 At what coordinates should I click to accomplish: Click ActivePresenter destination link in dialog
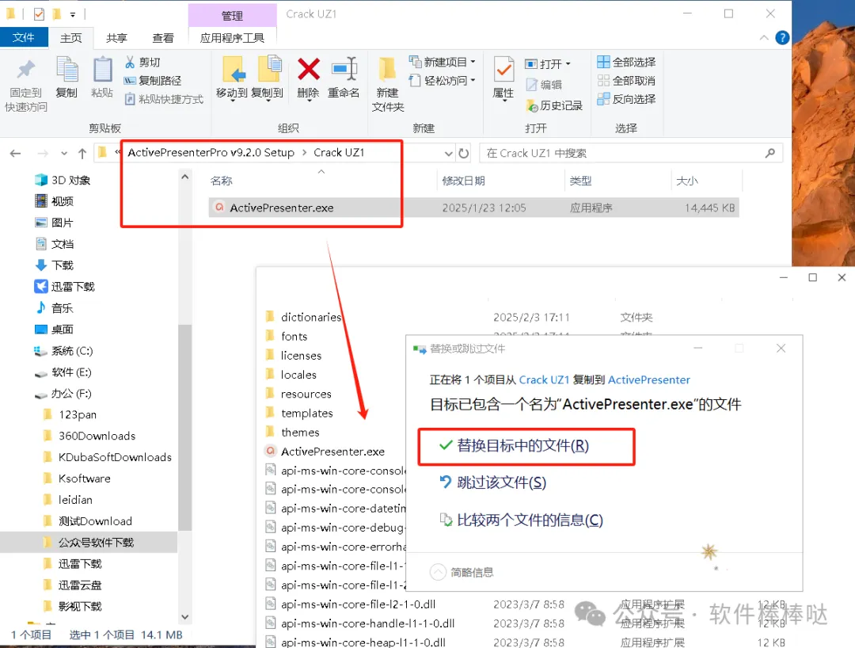tap(649, 379)
